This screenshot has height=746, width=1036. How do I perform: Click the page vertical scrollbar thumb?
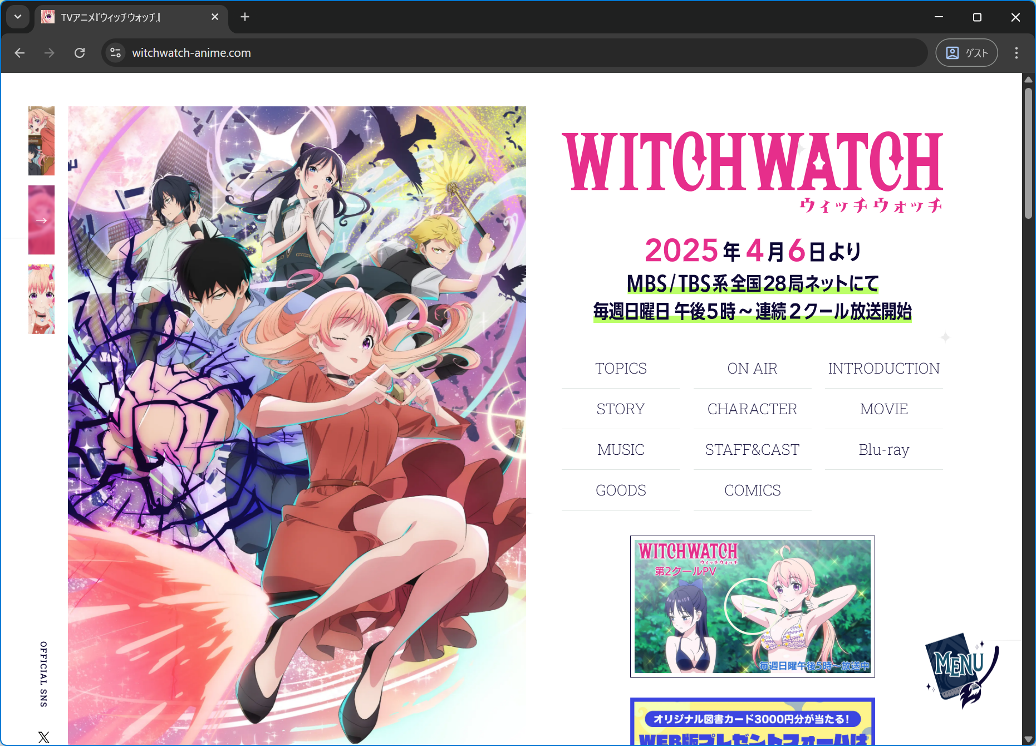[1028, 153]
